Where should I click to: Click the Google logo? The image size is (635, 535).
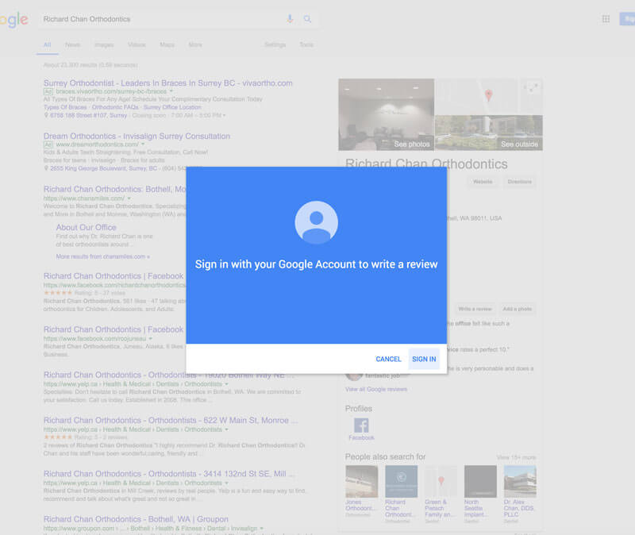pos(13,19)
